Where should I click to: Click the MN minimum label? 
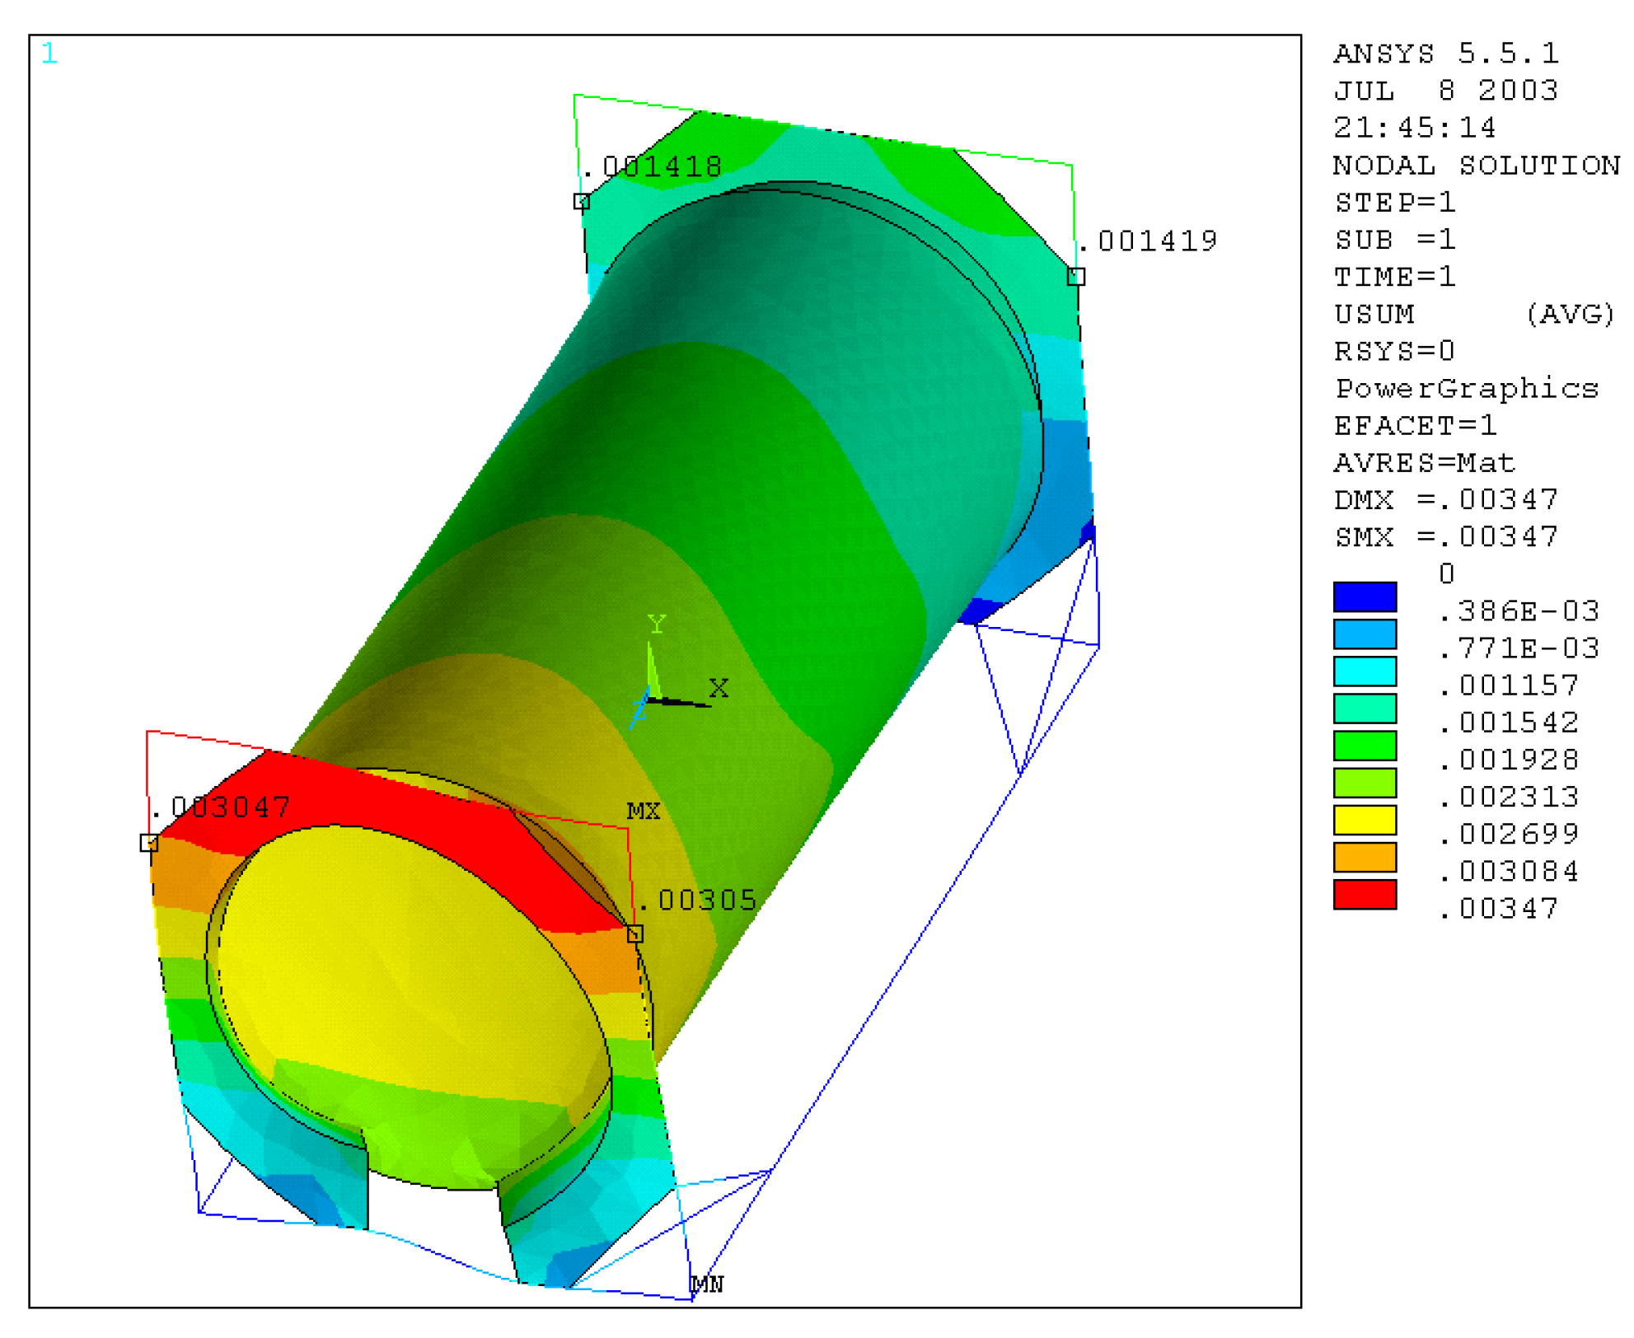coord(707,1284)
